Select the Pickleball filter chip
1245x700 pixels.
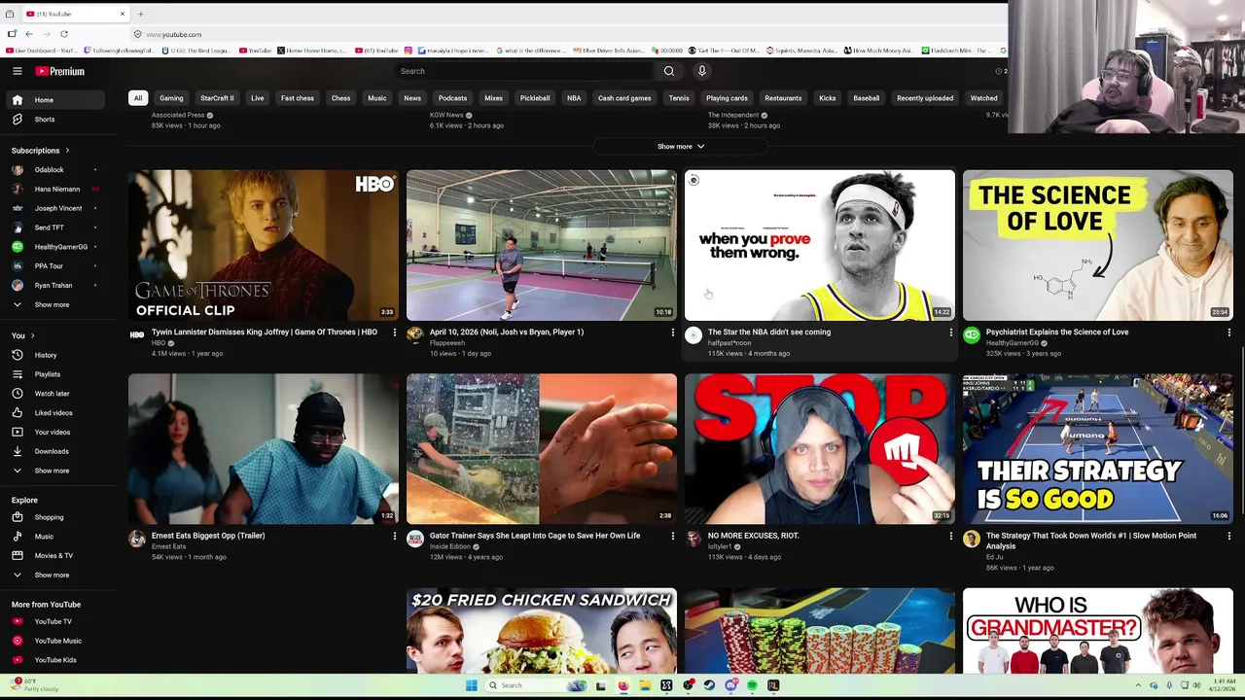coord(535,98)
